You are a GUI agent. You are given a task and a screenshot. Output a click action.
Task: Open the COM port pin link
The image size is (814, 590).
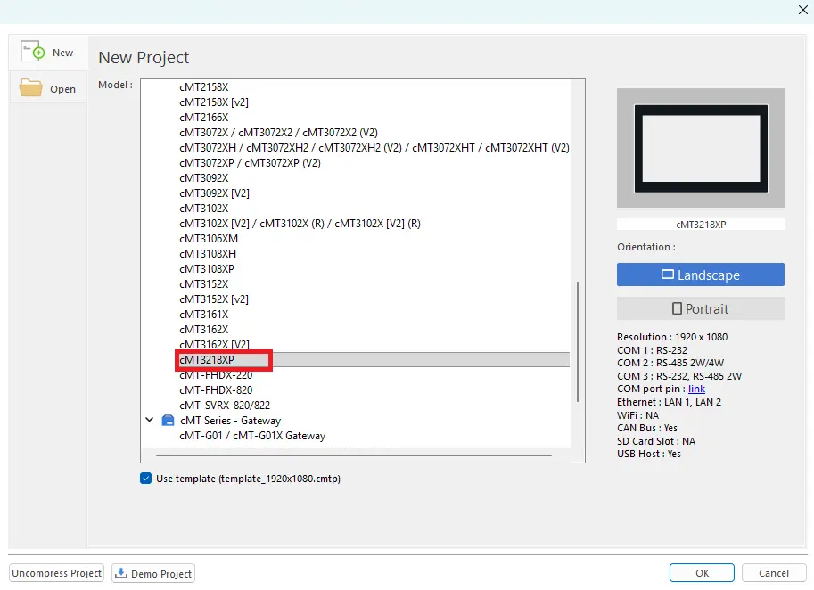point(695,389)
